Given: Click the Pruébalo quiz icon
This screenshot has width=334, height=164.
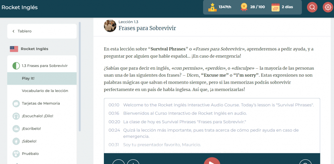Looking at the screenshot, I should tap(16, 154).
